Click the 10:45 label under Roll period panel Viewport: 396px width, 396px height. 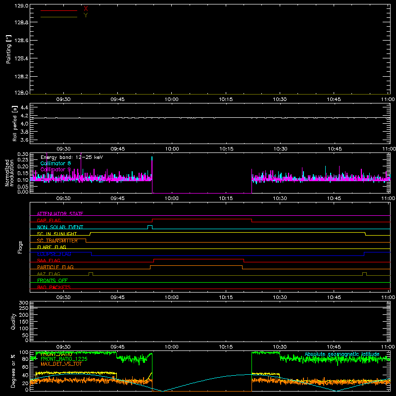coord(335,149)
